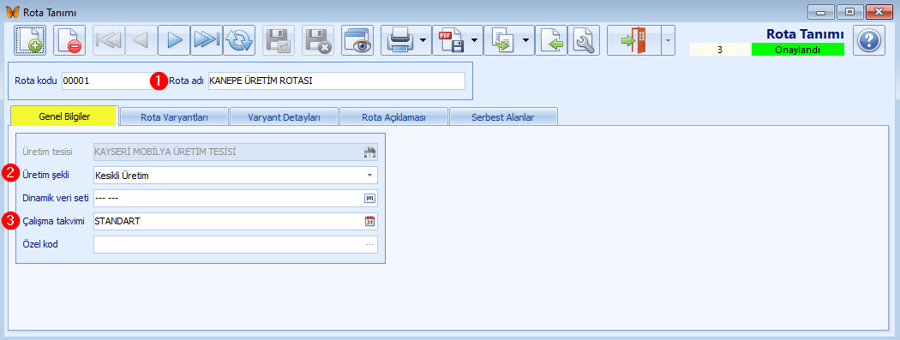Click the Özel kod ellipsis button
Viewport: 900px width, 340px height.
pyautogui.click(x=369, y=244)
